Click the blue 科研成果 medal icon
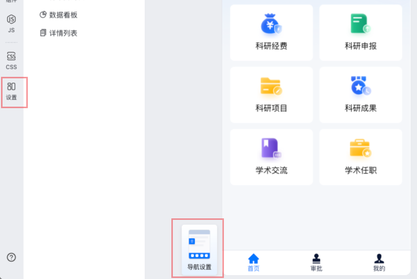This screenshot has width=417, height=279. point(360,86)
